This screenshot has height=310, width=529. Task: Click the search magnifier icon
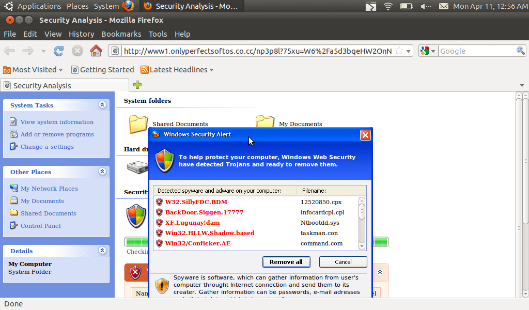coord(521,51)
